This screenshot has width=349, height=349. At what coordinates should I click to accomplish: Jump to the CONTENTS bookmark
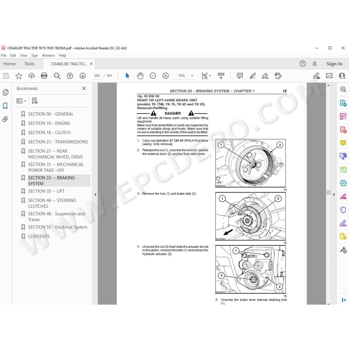(x=39, y=236)
